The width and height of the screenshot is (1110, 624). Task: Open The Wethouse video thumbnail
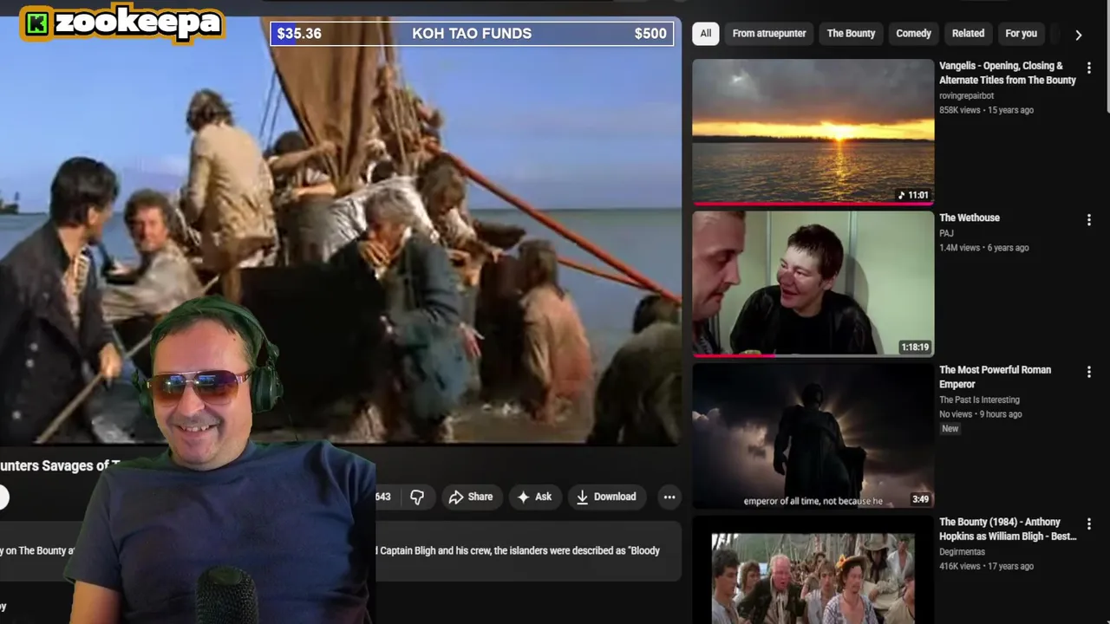(x=813, y=283)
